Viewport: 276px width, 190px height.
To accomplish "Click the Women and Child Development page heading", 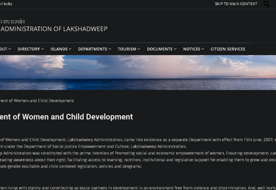I will (66, 117).
